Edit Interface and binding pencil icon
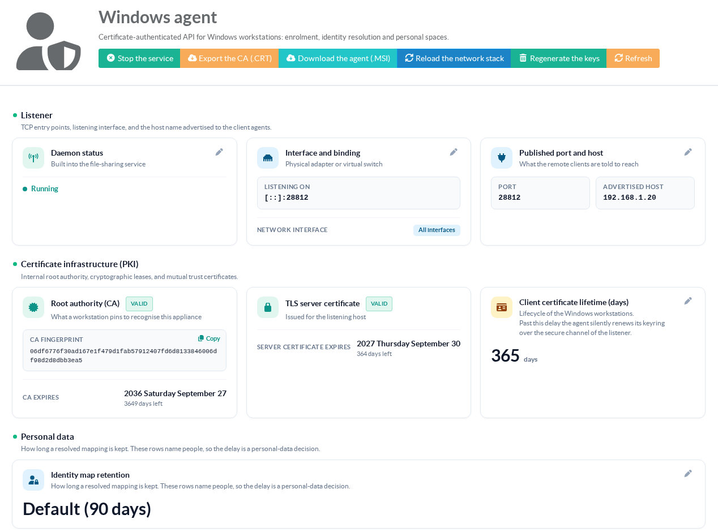Viewport: 718px width, 532px height. coord(454,152)
